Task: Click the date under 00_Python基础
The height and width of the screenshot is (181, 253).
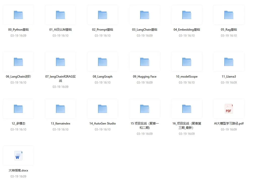Action: 18,36
